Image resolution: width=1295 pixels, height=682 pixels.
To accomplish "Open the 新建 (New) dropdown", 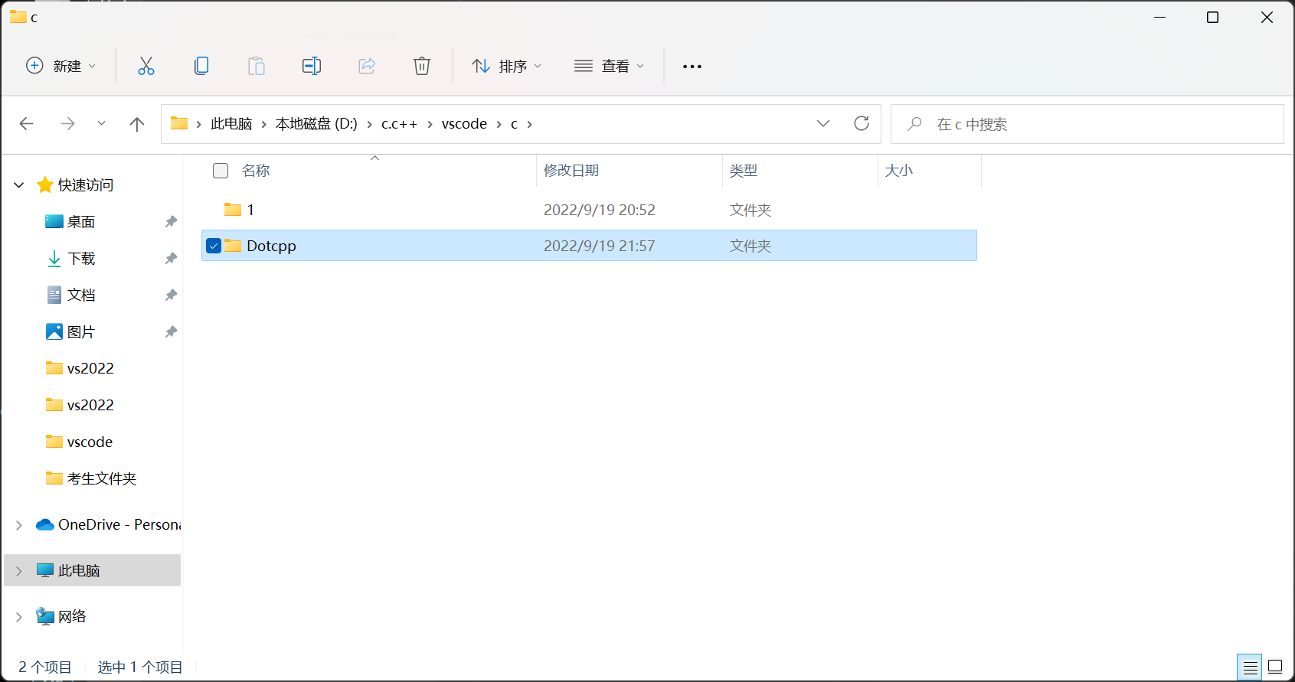I will tap(61, 67).
